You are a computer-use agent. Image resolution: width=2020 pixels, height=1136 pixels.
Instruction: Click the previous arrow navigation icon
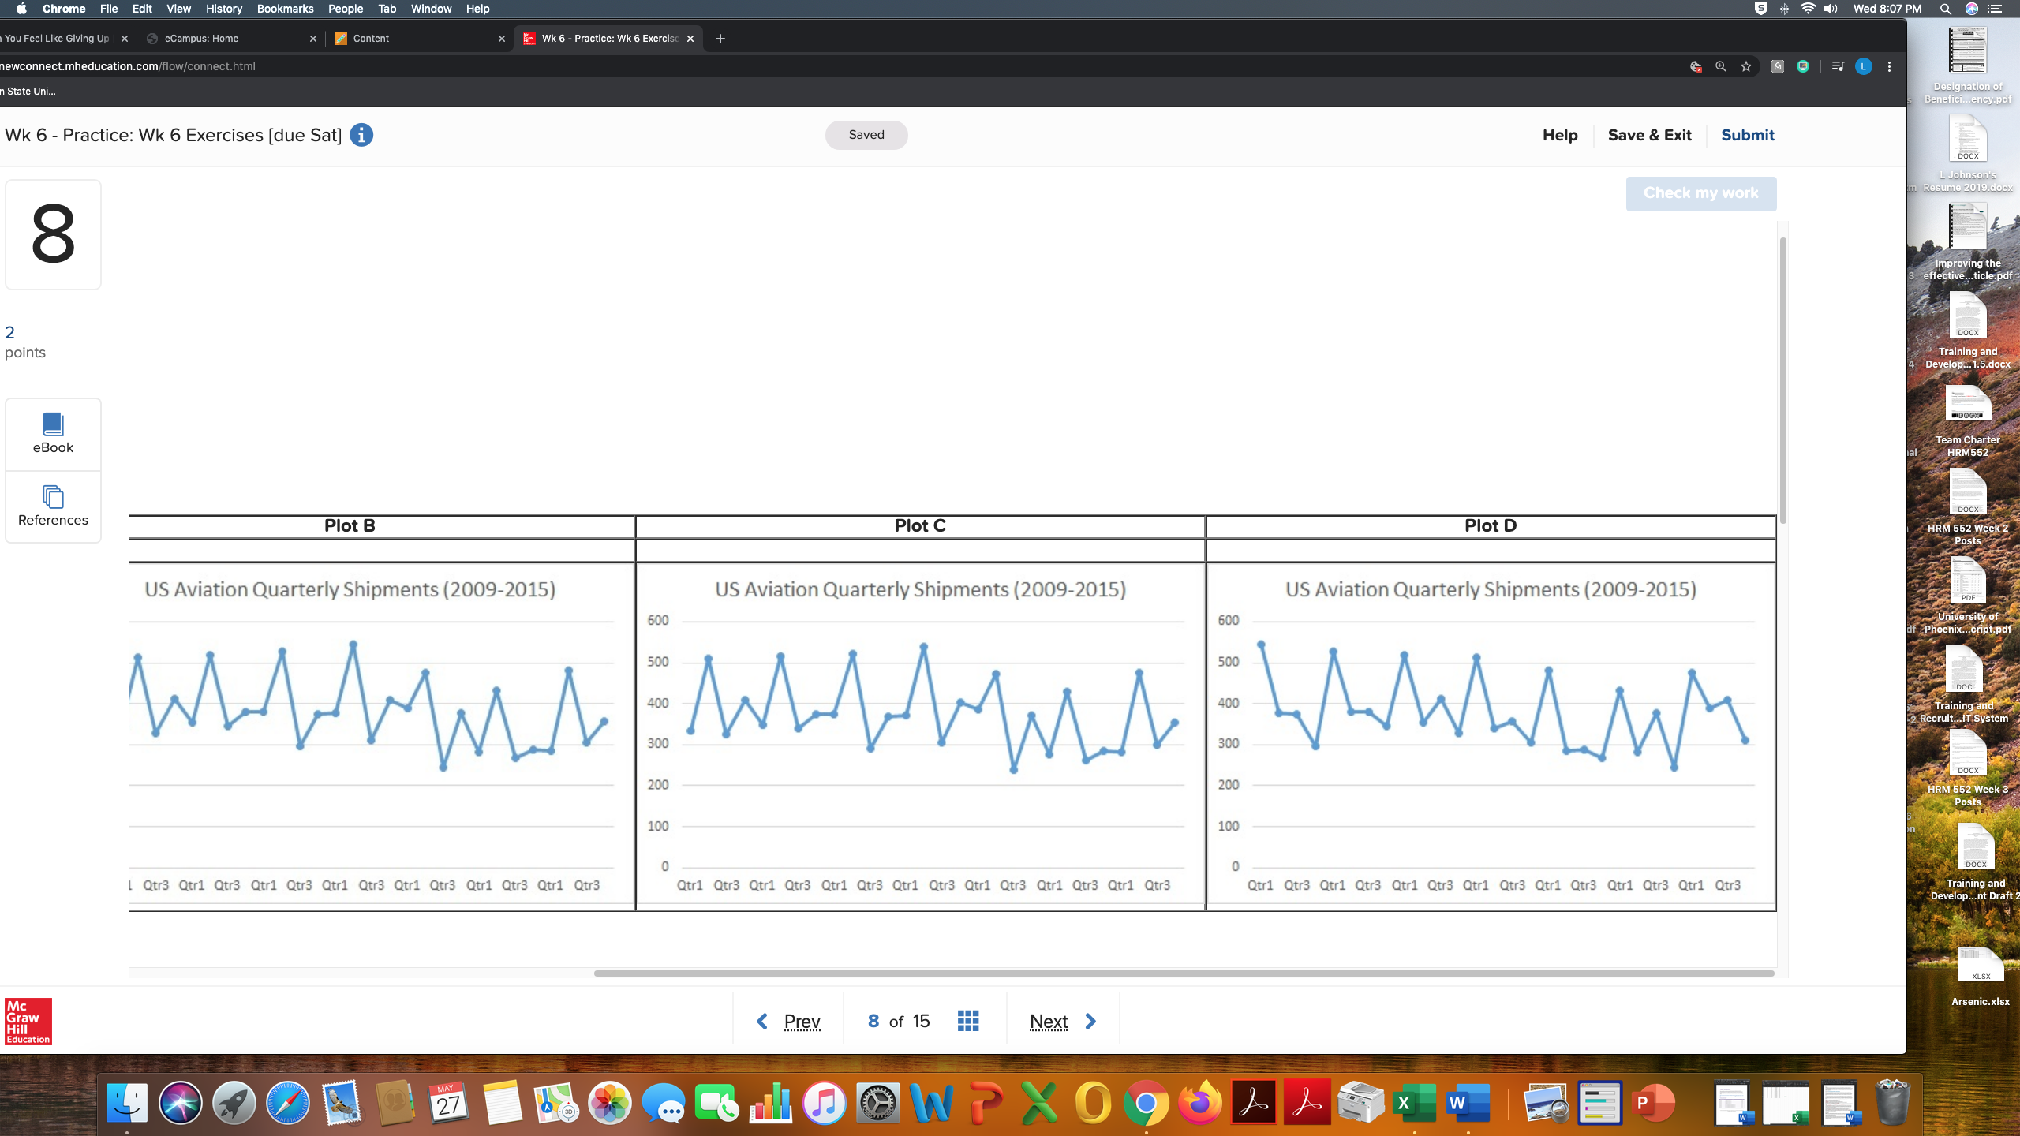[761, 1019]
